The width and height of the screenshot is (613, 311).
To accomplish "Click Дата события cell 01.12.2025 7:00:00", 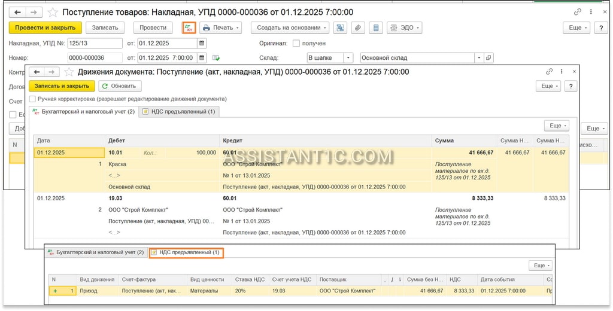I will (x=510, y=291).
